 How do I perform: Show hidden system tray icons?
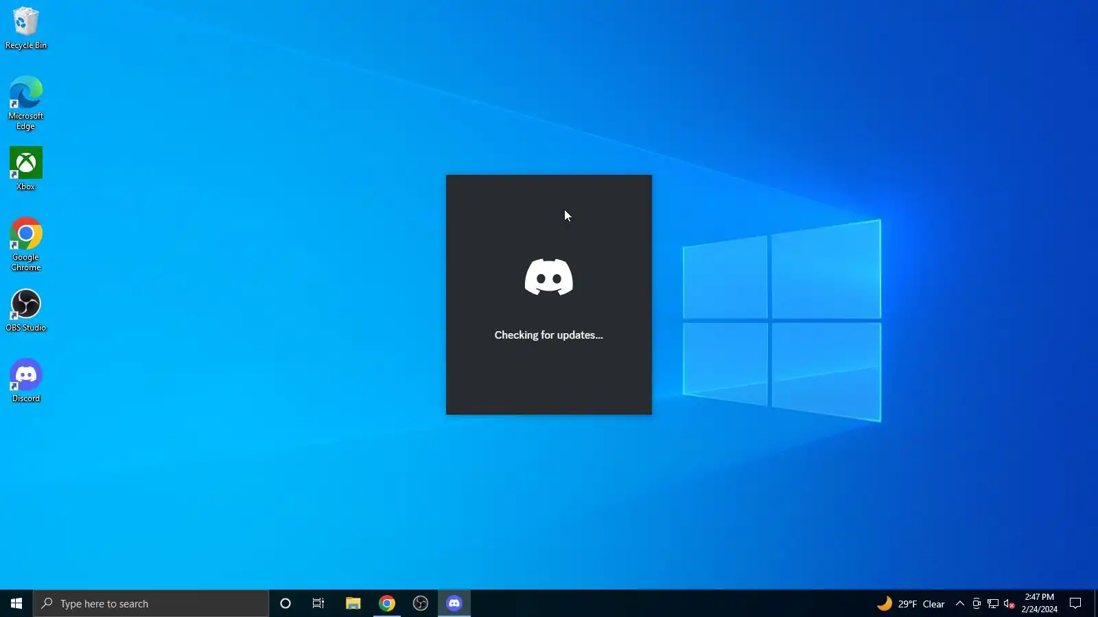click(x=960, y=603)
